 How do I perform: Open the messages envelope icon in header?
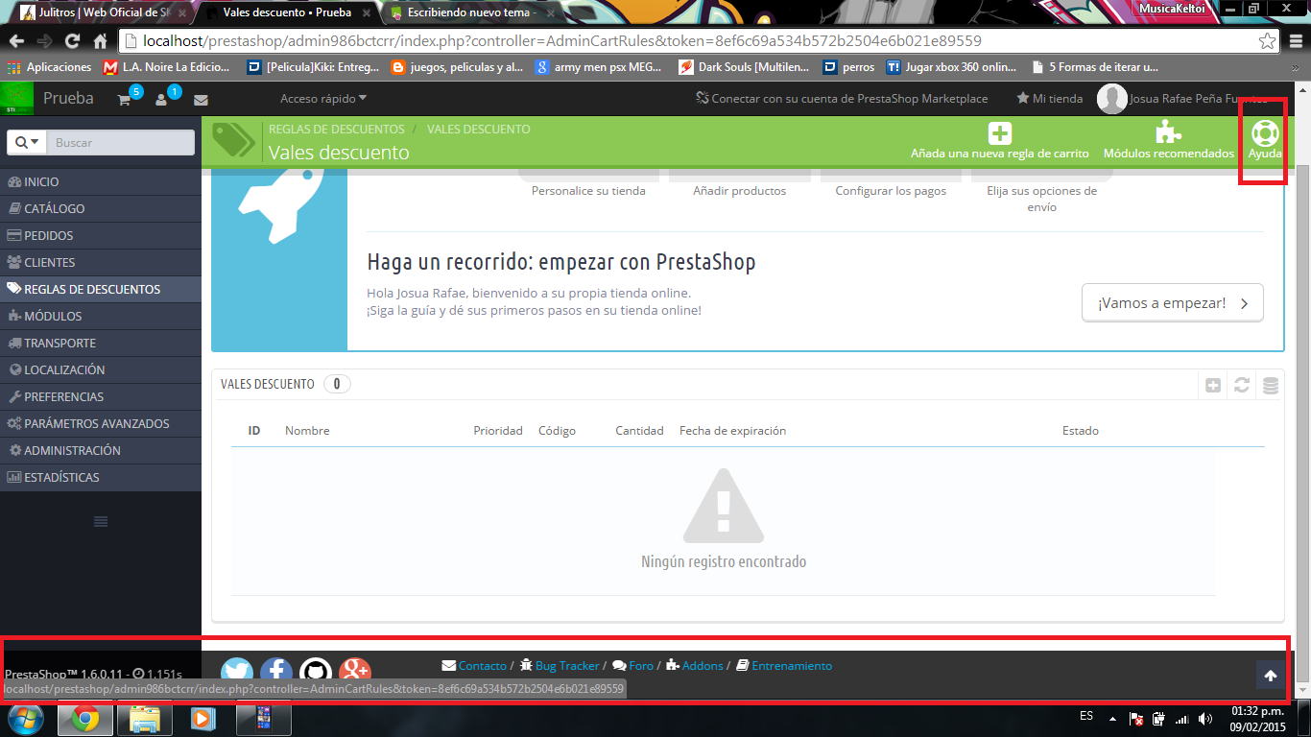coord(201,100)
